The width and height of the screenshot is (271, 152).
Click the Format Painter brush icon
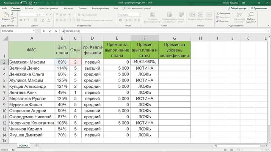(x=12, y=21)
